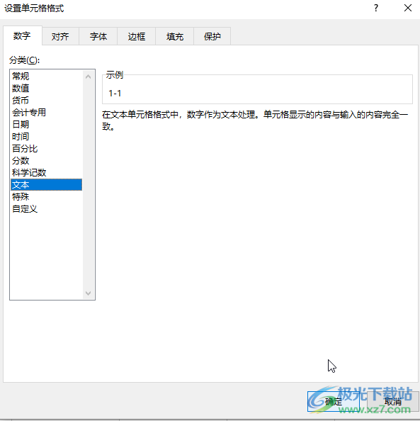The image size is (420, 421).
Task: Open the 保护 tab
Action: (x=212, y=36)
